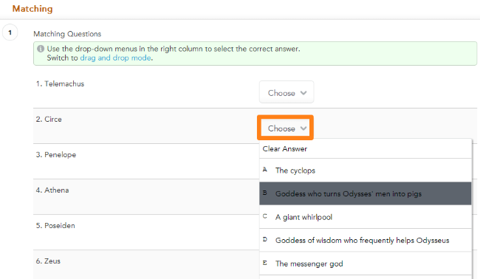480x279 pixels.
Task: Click the Zeus row label
Action: [x=48, y=261]
